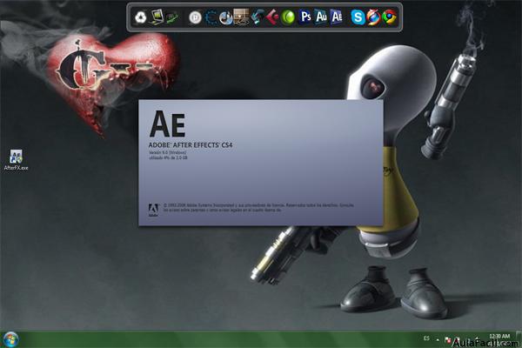Open Skype from the dock
The height and width of the screenshot is (348, 522).
[x=358, y=17]
